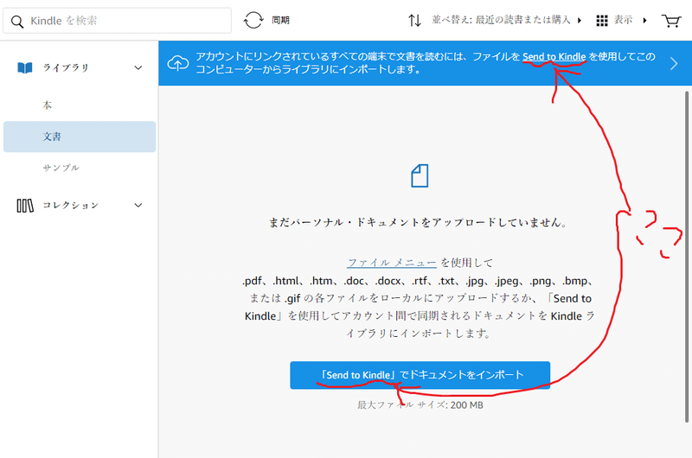This screenshot has width=692, height=458.
Task: Expand the コレクション section chevron
Action: 138,205
